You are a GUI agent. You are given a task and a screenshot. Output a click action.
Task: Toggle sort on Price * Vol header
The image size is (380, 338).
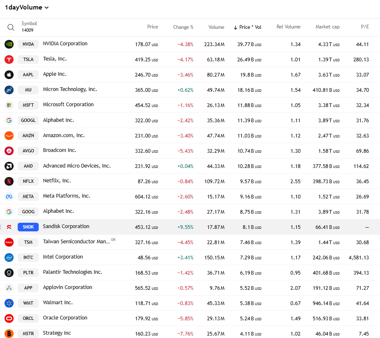[x=247, y=27]
